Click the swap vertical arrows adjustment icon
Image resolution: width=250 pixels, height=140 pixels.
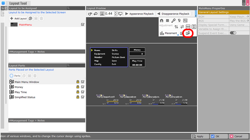(176, 27)
